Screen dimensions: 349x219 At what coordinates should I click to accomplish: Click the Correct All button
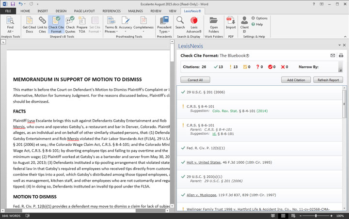pyautogui.click(x=195, y=80)
